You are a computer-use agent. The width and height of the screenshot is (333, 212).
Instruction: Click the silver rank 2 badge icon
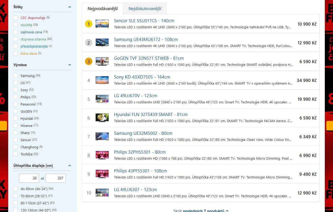pos(89,43)
